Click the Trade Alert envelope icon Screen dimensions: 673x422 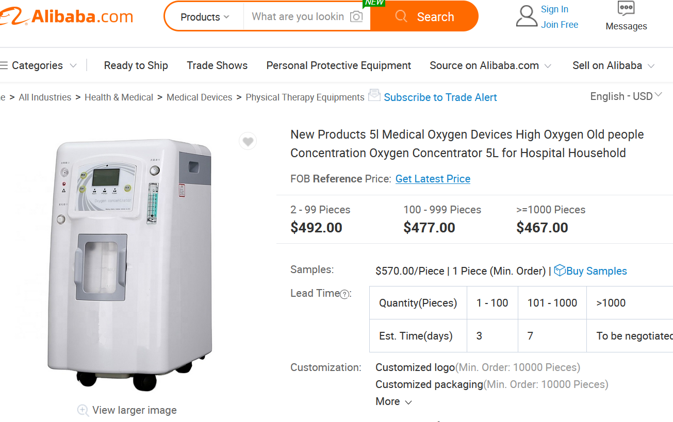[x=374, y=95]
